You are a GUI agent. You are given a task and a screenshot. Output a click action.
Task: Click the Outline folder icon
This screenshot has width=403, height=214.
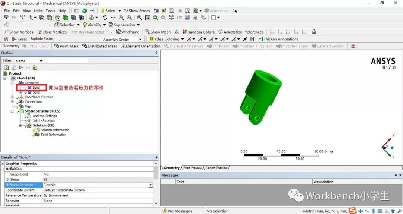(35, 67)
